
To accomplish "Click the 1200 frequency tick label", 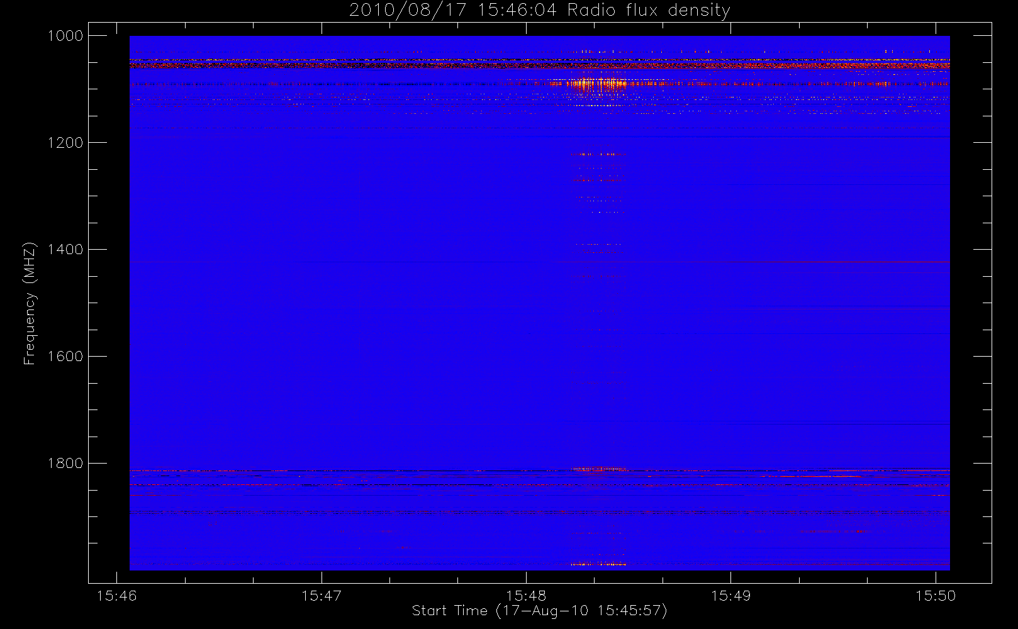I will tap(65, 143).
